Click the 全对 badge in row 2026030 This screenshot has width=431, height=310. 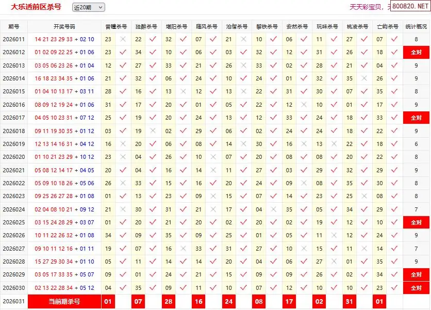416,288
